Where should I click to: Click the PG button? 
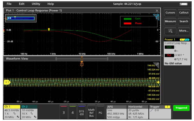point(100,112)
